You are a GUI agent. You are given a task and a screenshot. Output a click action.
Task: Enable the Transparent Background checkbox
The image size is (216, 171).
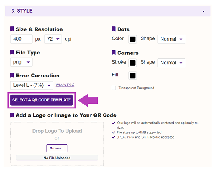click(114, 88)
